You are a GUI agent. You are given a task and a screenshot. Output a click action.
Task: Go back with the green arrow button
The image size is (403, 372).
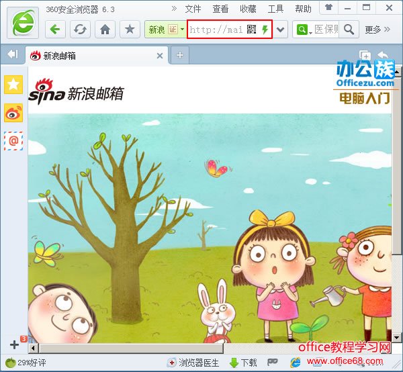click(55, 30)
